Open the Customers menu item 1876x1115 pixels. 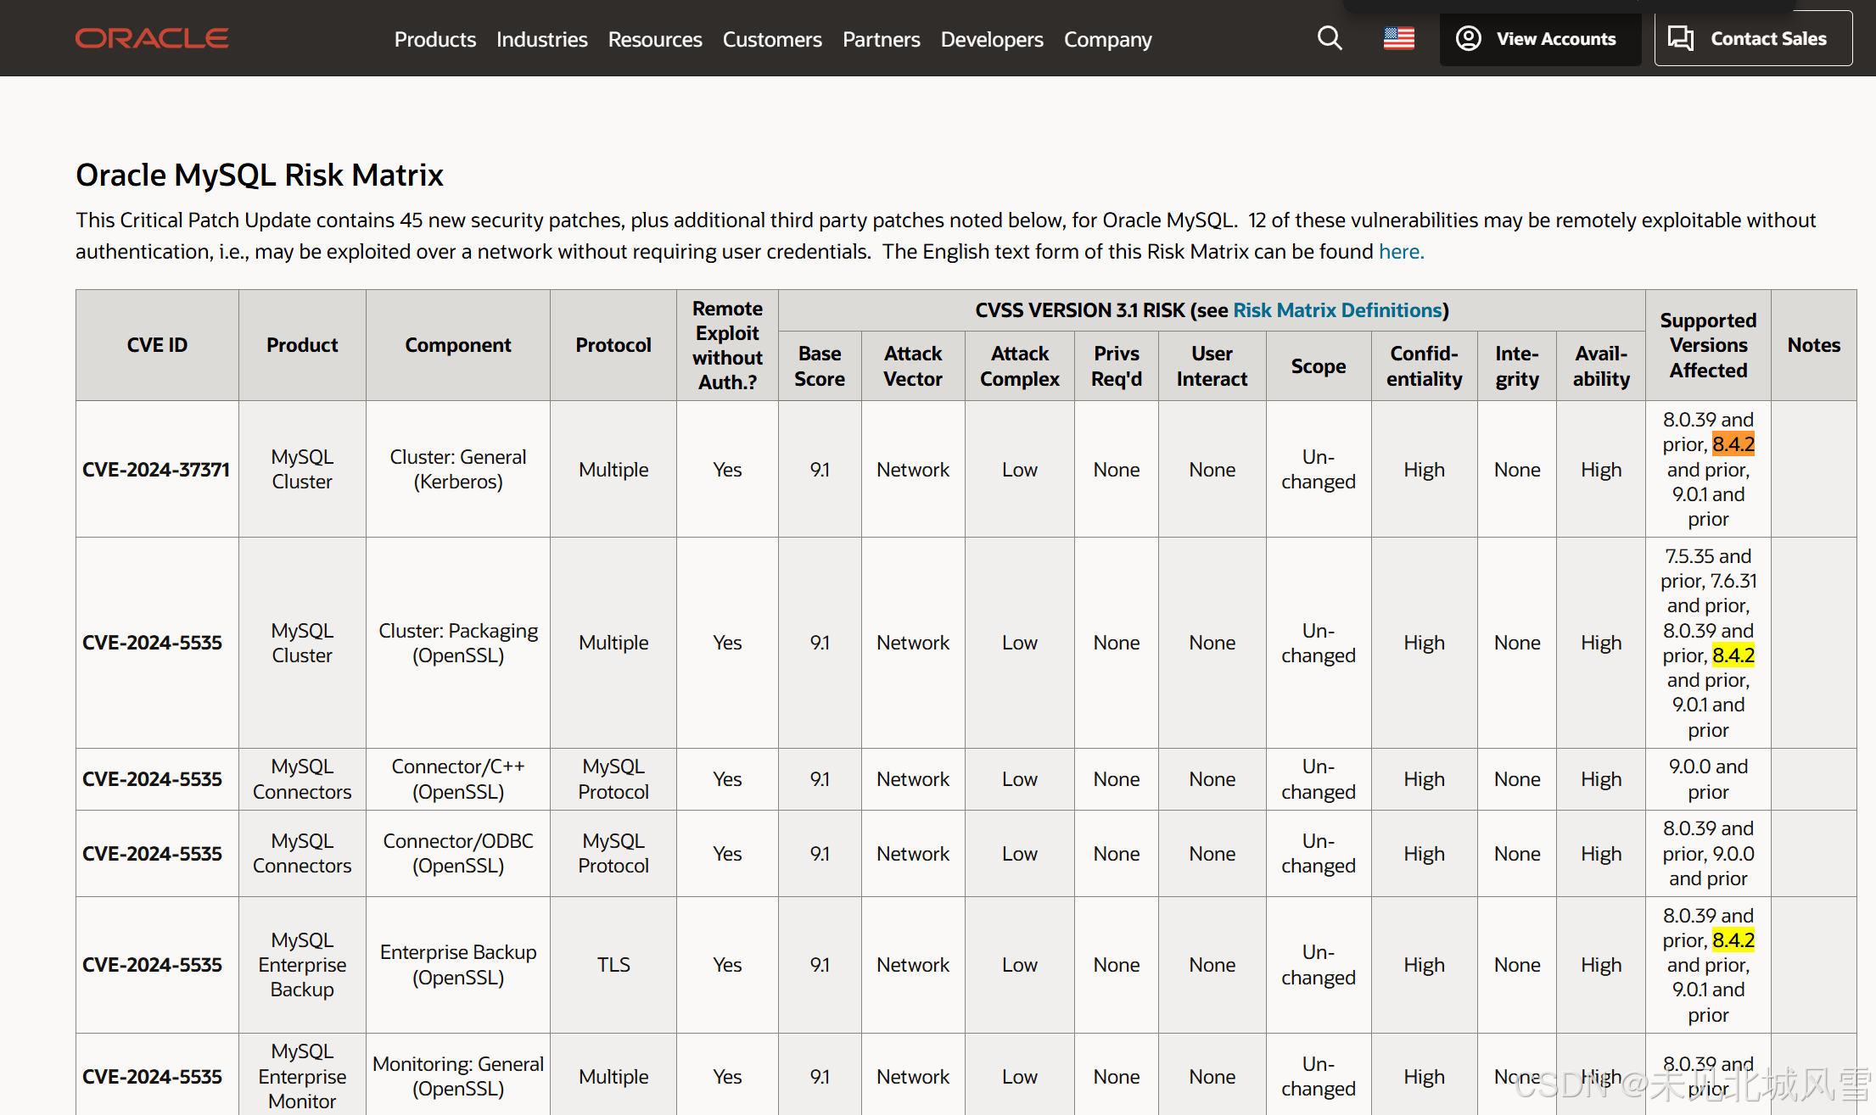pyautogui.click(x=771, y=40)
